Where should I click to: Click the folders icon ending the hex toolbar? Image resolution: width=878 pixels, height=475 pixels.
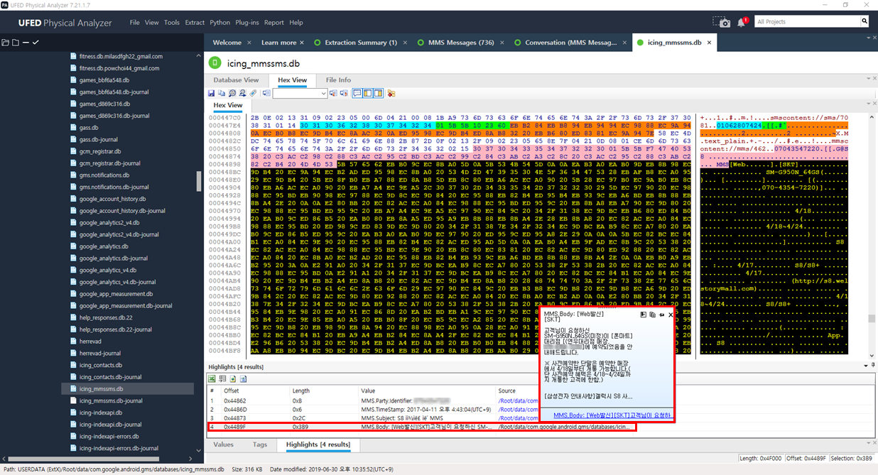391,93
